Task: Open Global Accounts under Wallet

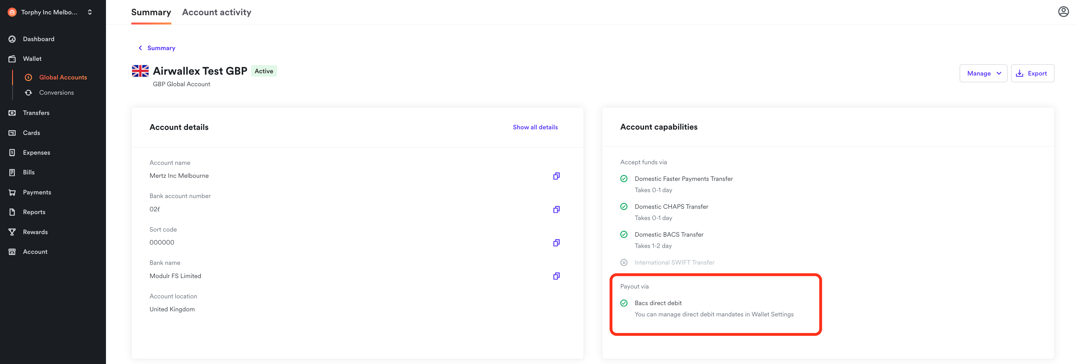Action: 63,77
